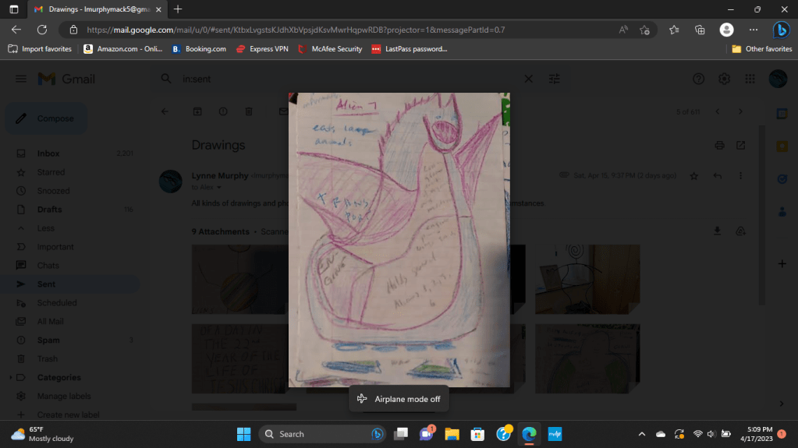Open Gmail settings gear icon
798x448 pixels.
[x=724, y=79]
